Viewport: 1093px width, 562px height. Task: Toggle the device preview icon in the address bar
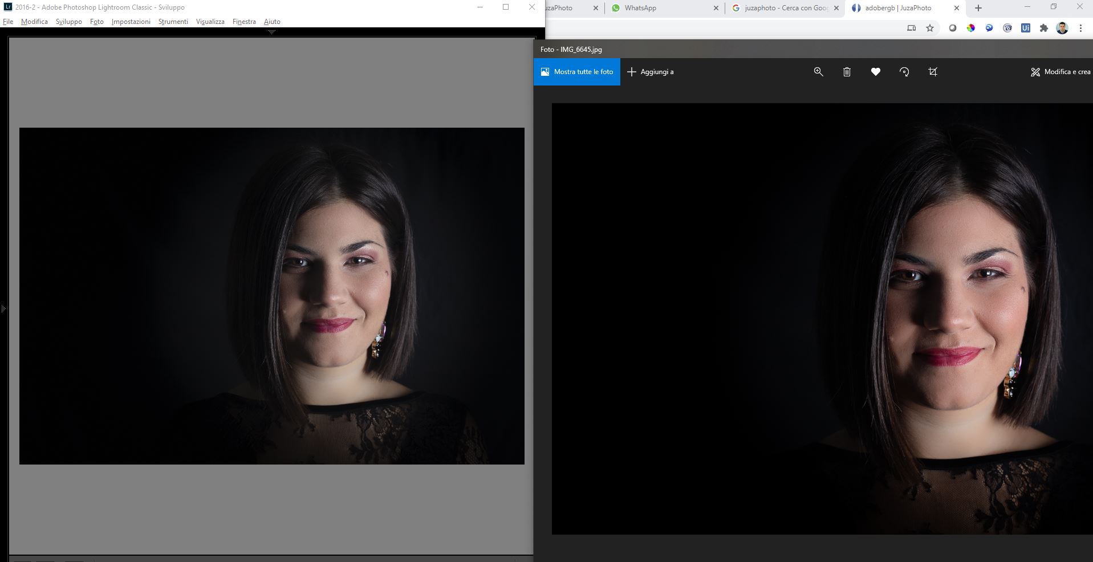[911, 27]
